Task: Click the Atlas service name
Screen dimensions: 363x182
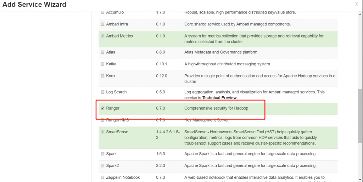Action: tap(111, 52)
